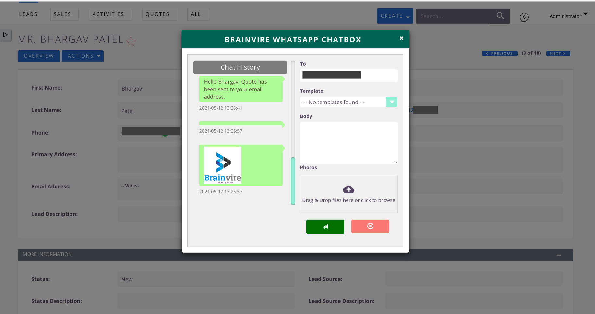Close the WhatsApp chatbox dialog
This screenshot has width=595, height=314.
click(401, 38)
